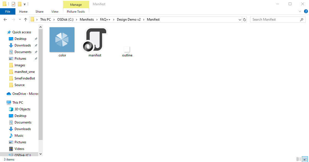This screenshot has height=162, width=309.
Task: Select Quick access in the navigation pane
Action: (x=22, y=32)
